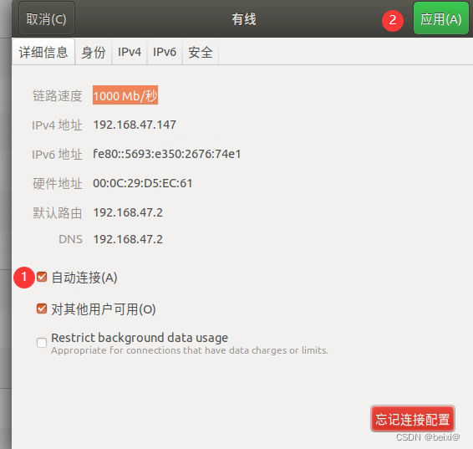Select the 安全 security tab
This screenshot has width=473, height=449.
pos(201,52)
